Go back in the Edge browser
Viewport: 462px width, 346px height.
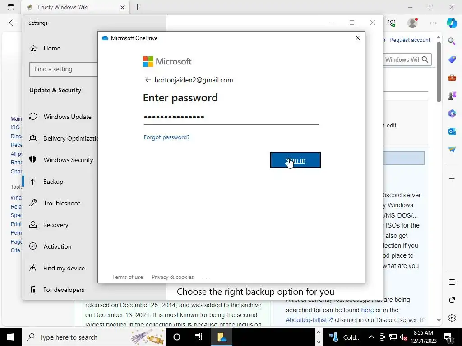[12, 23]
